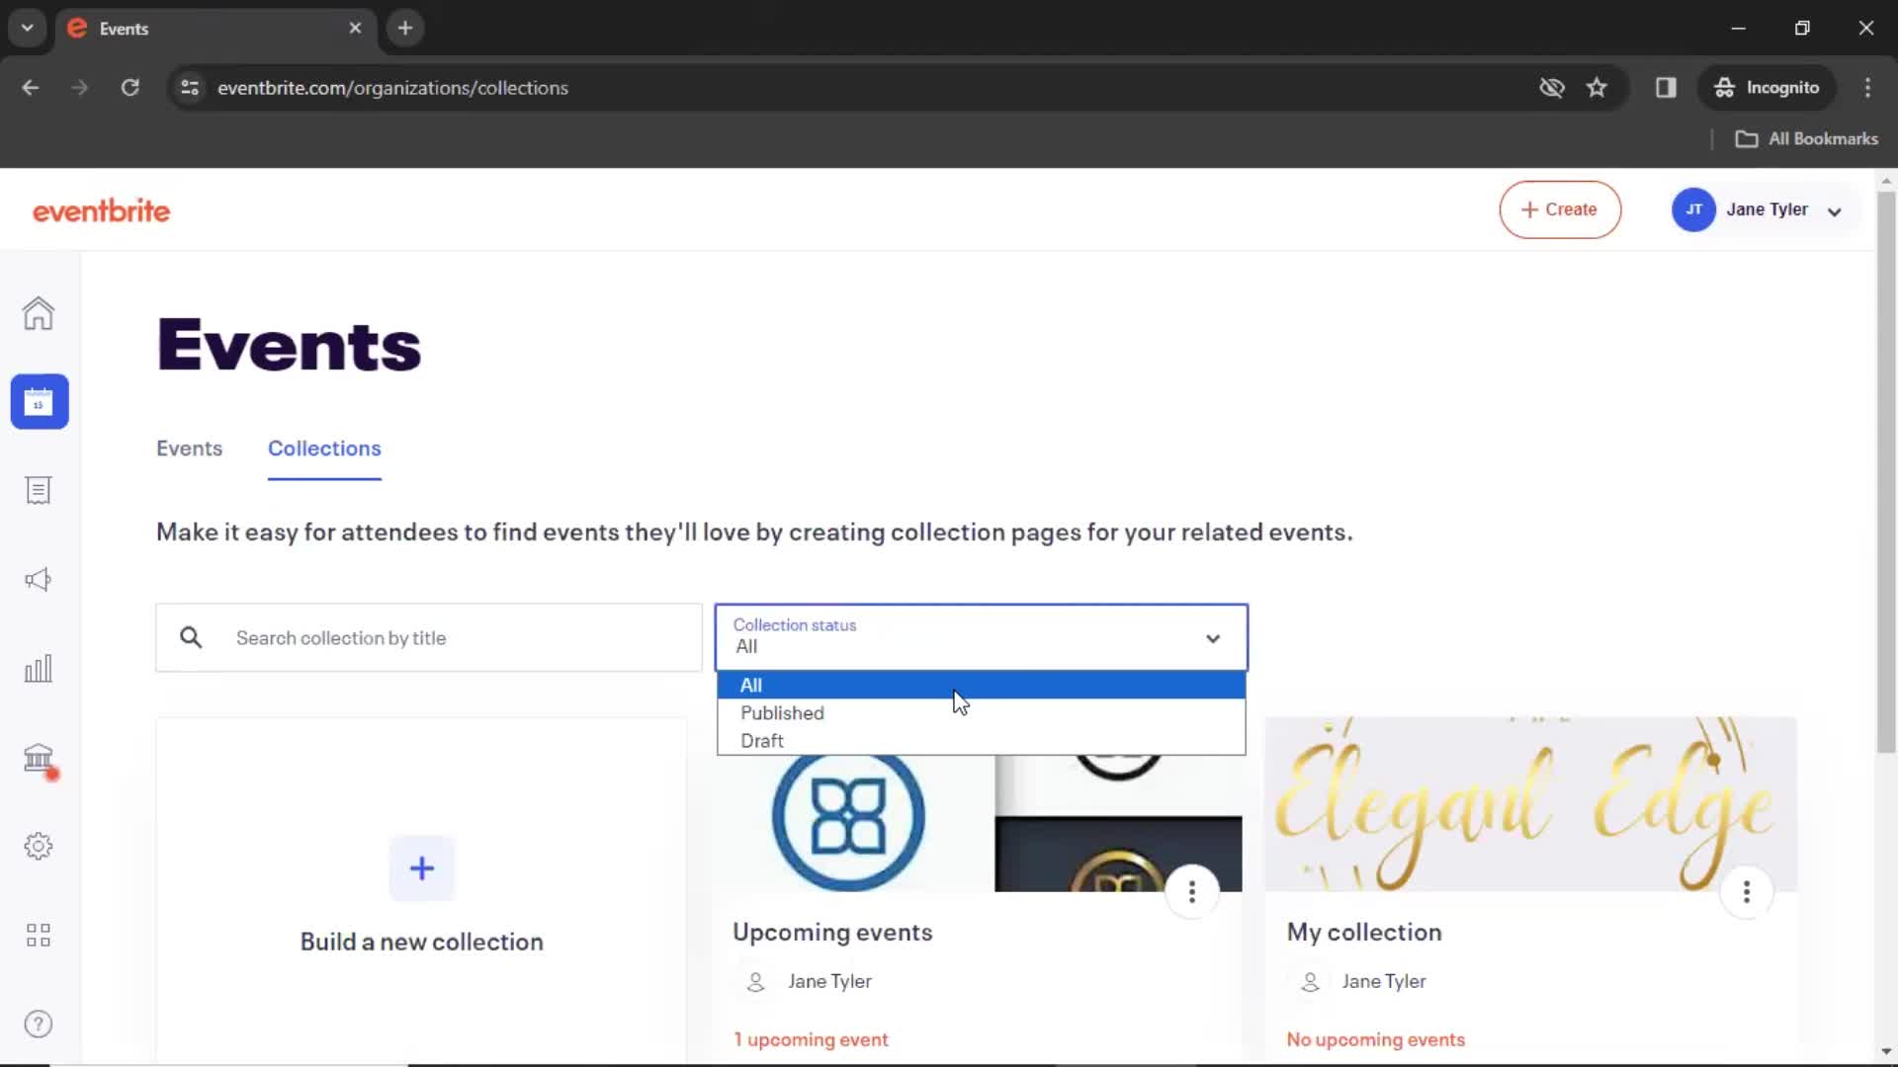The height and width of the screenshot is (1067, 1898).
Task: Go back to previous page
Action: pos(31,88)
